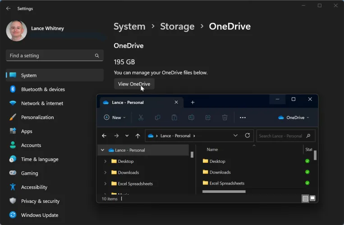Click the Copy icon in Explorer toolbar
The height and width of the screenshot is (225, 344).
click(x=157, y=117)
